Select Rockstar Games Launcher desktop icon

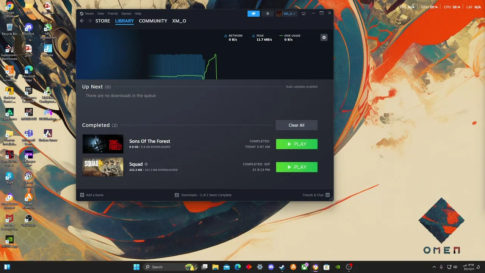pos(9,95)
